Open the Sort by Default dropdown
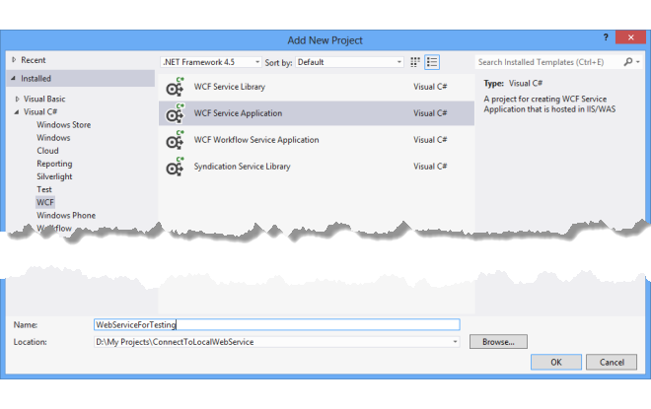Viewport: 651px width, 409px height. pyautogui.click(x=349, y=62)
